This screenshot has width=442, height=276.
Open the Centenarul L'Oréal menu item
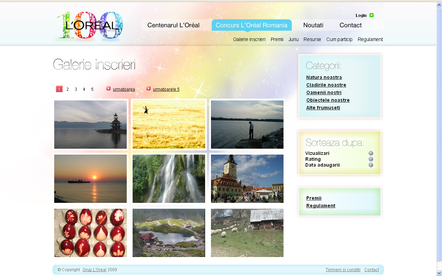tap(173, 25)
